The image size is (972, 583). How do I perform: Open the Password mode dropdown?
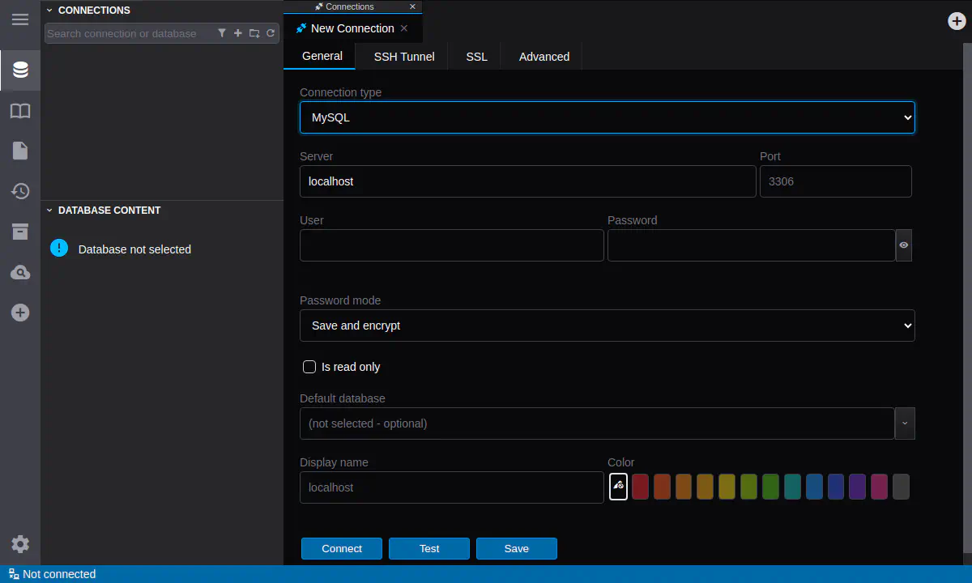(607, 326)
